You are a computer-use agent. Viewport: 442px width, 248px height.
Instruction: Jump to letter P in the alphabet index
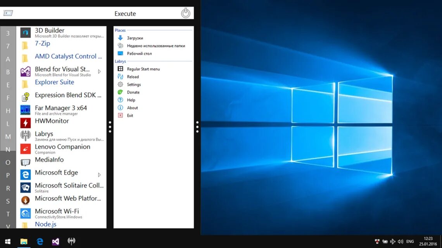8,175
